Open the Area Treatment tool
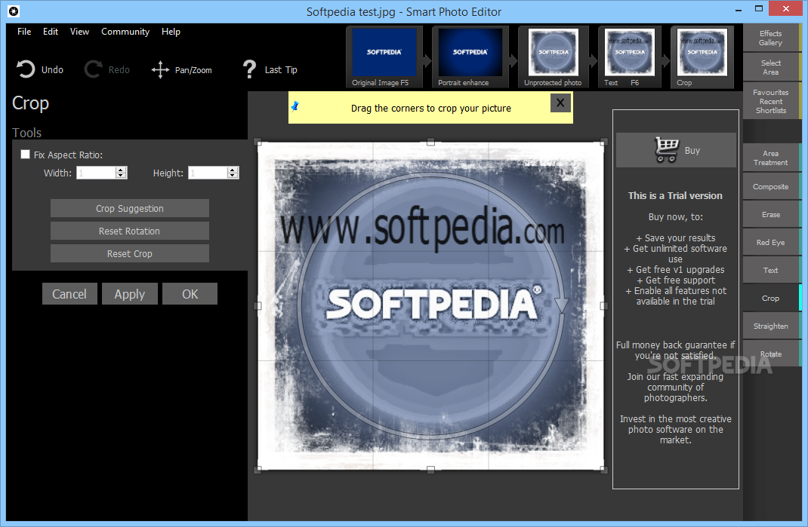Viewport: 808px width, 527px height. tap(771, 158)
